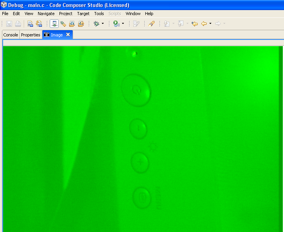
Task: Open next annotation dropdown arrow
Action: point(173,24)
